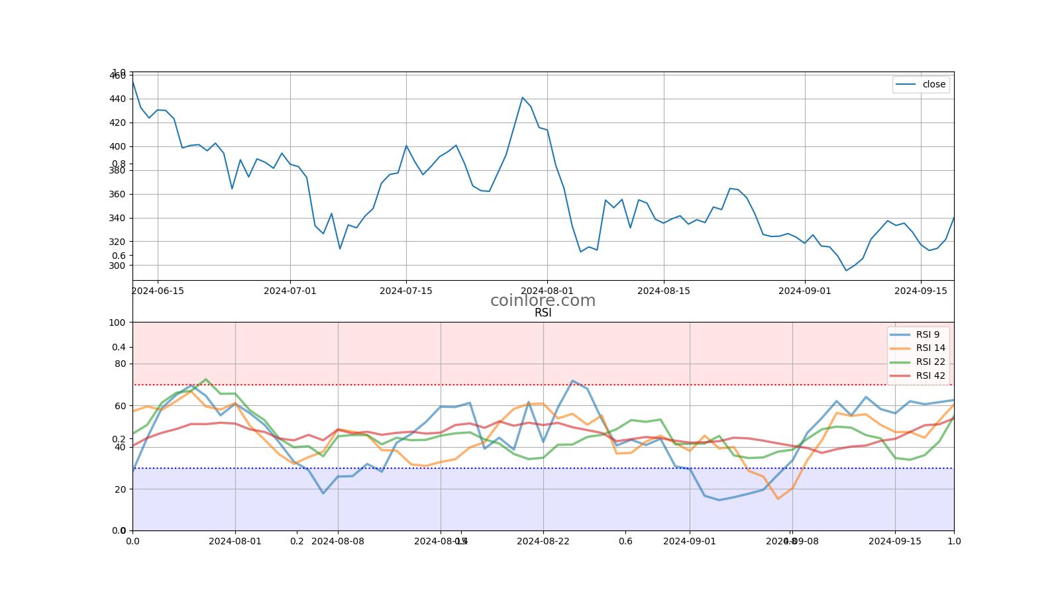Click the RSI chart title

(543, 313)
